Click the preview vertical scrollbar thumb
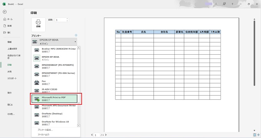The image size is (261, 138). [254, 52]
